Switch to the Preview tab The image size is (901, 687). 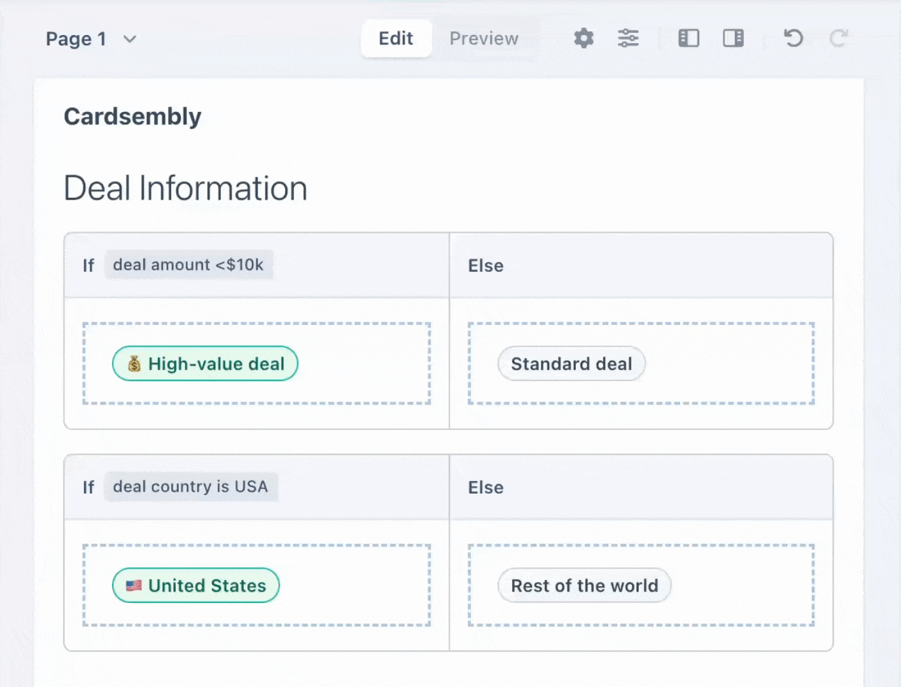pyautogui.click(x=484, y=38)
